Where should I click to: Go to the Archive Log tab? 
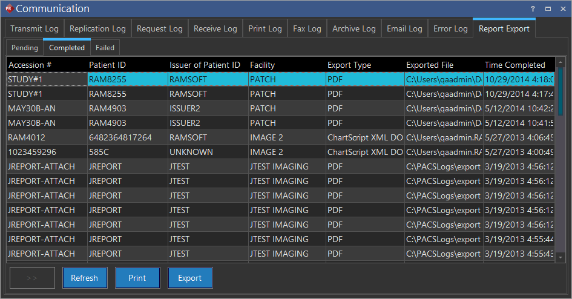point(354,28)
